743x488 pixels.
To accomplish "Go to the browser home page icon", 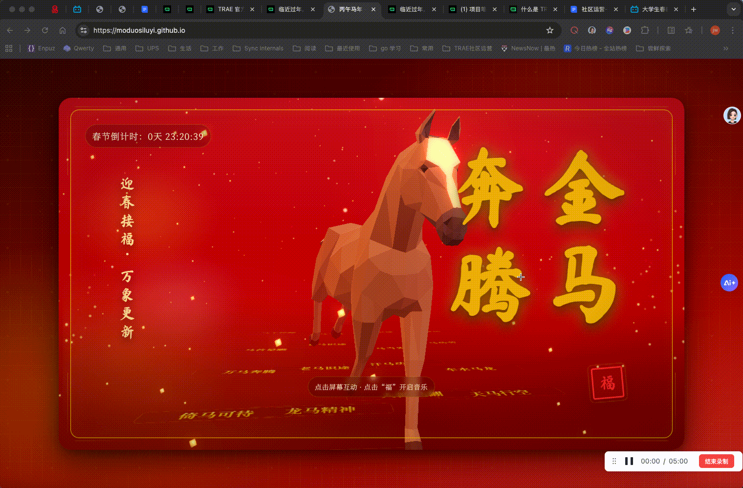I will [x=63, y=30].
